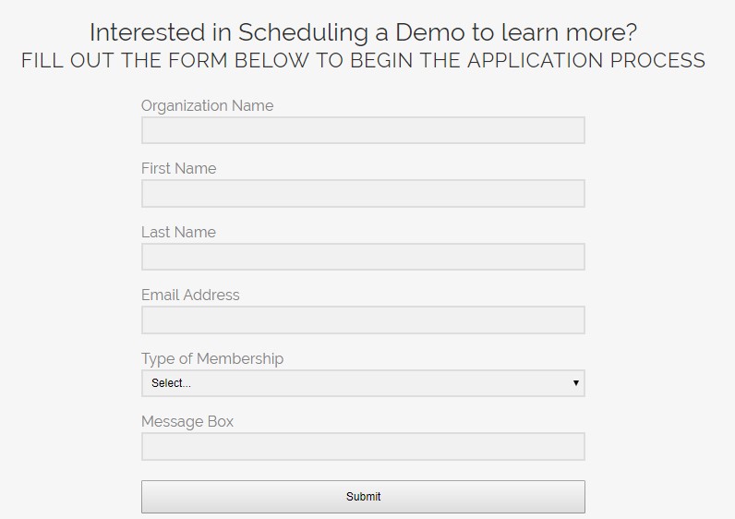
Task: Click the "Type of Membership" label
Action: click(212, 359)
